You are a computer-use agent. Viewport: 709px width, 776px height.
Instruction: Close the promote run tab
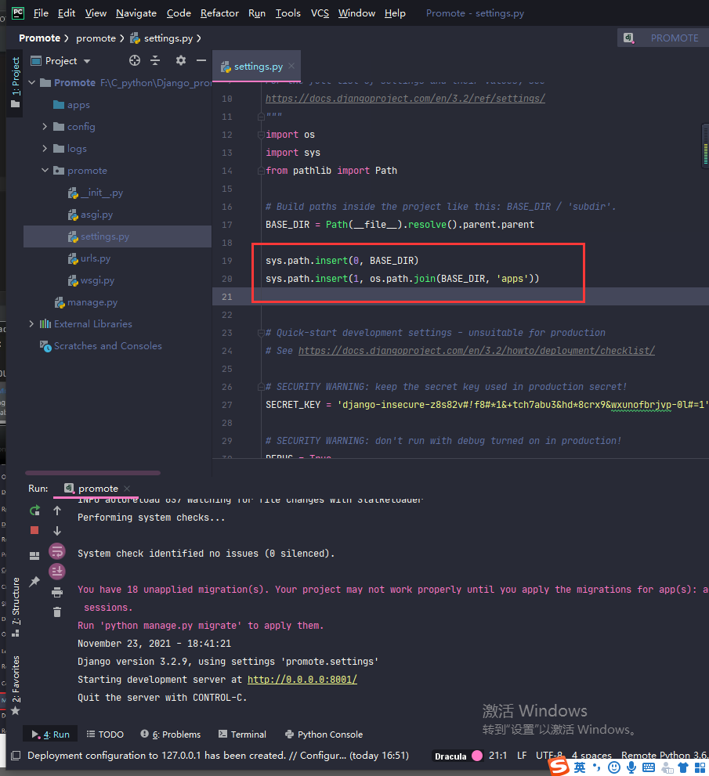(x=127, y=489)
